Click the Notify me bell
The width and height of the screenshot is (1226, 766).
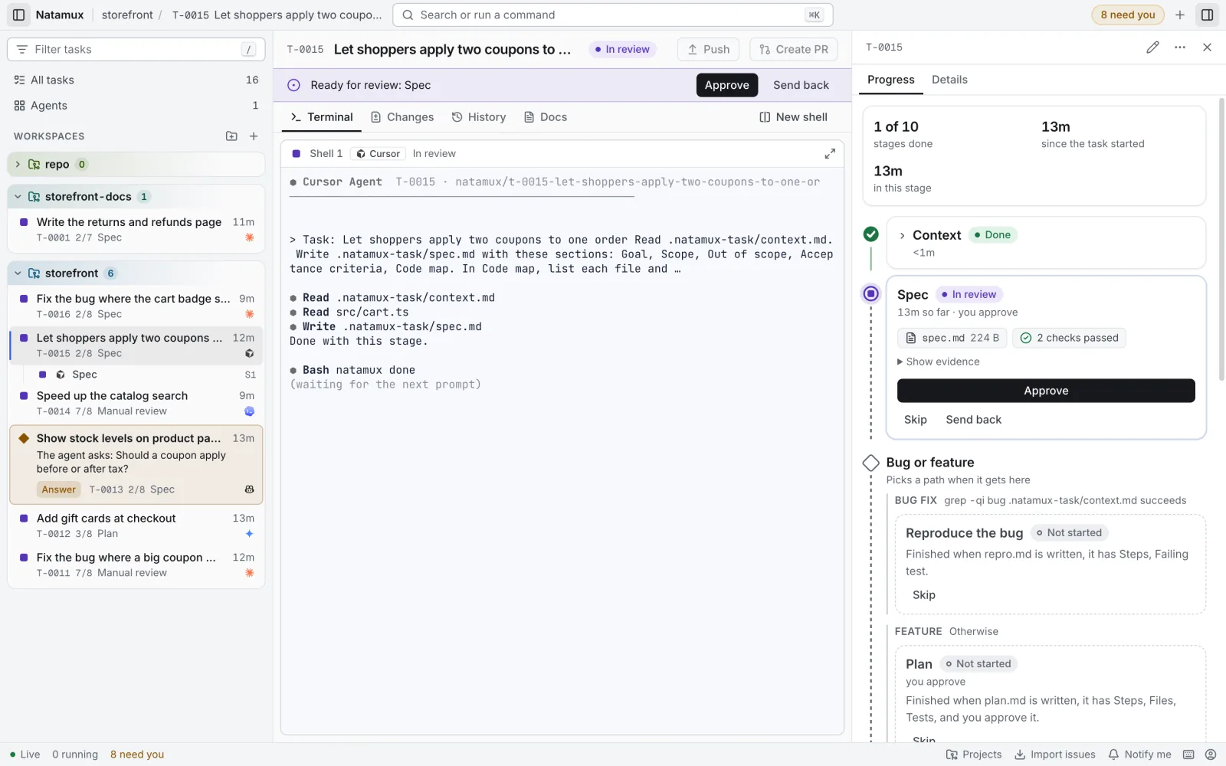(1139, 755)
